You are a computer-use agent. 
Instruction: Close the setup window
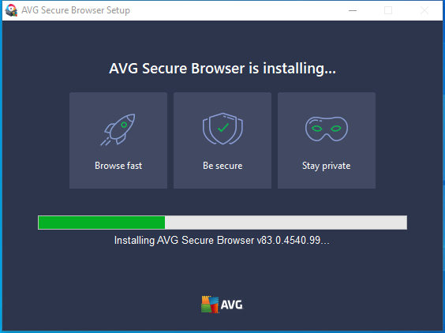tap(424, 10)
